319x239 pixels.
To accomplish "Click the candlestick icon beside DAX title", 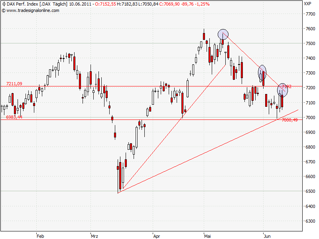I will [4, 4].
